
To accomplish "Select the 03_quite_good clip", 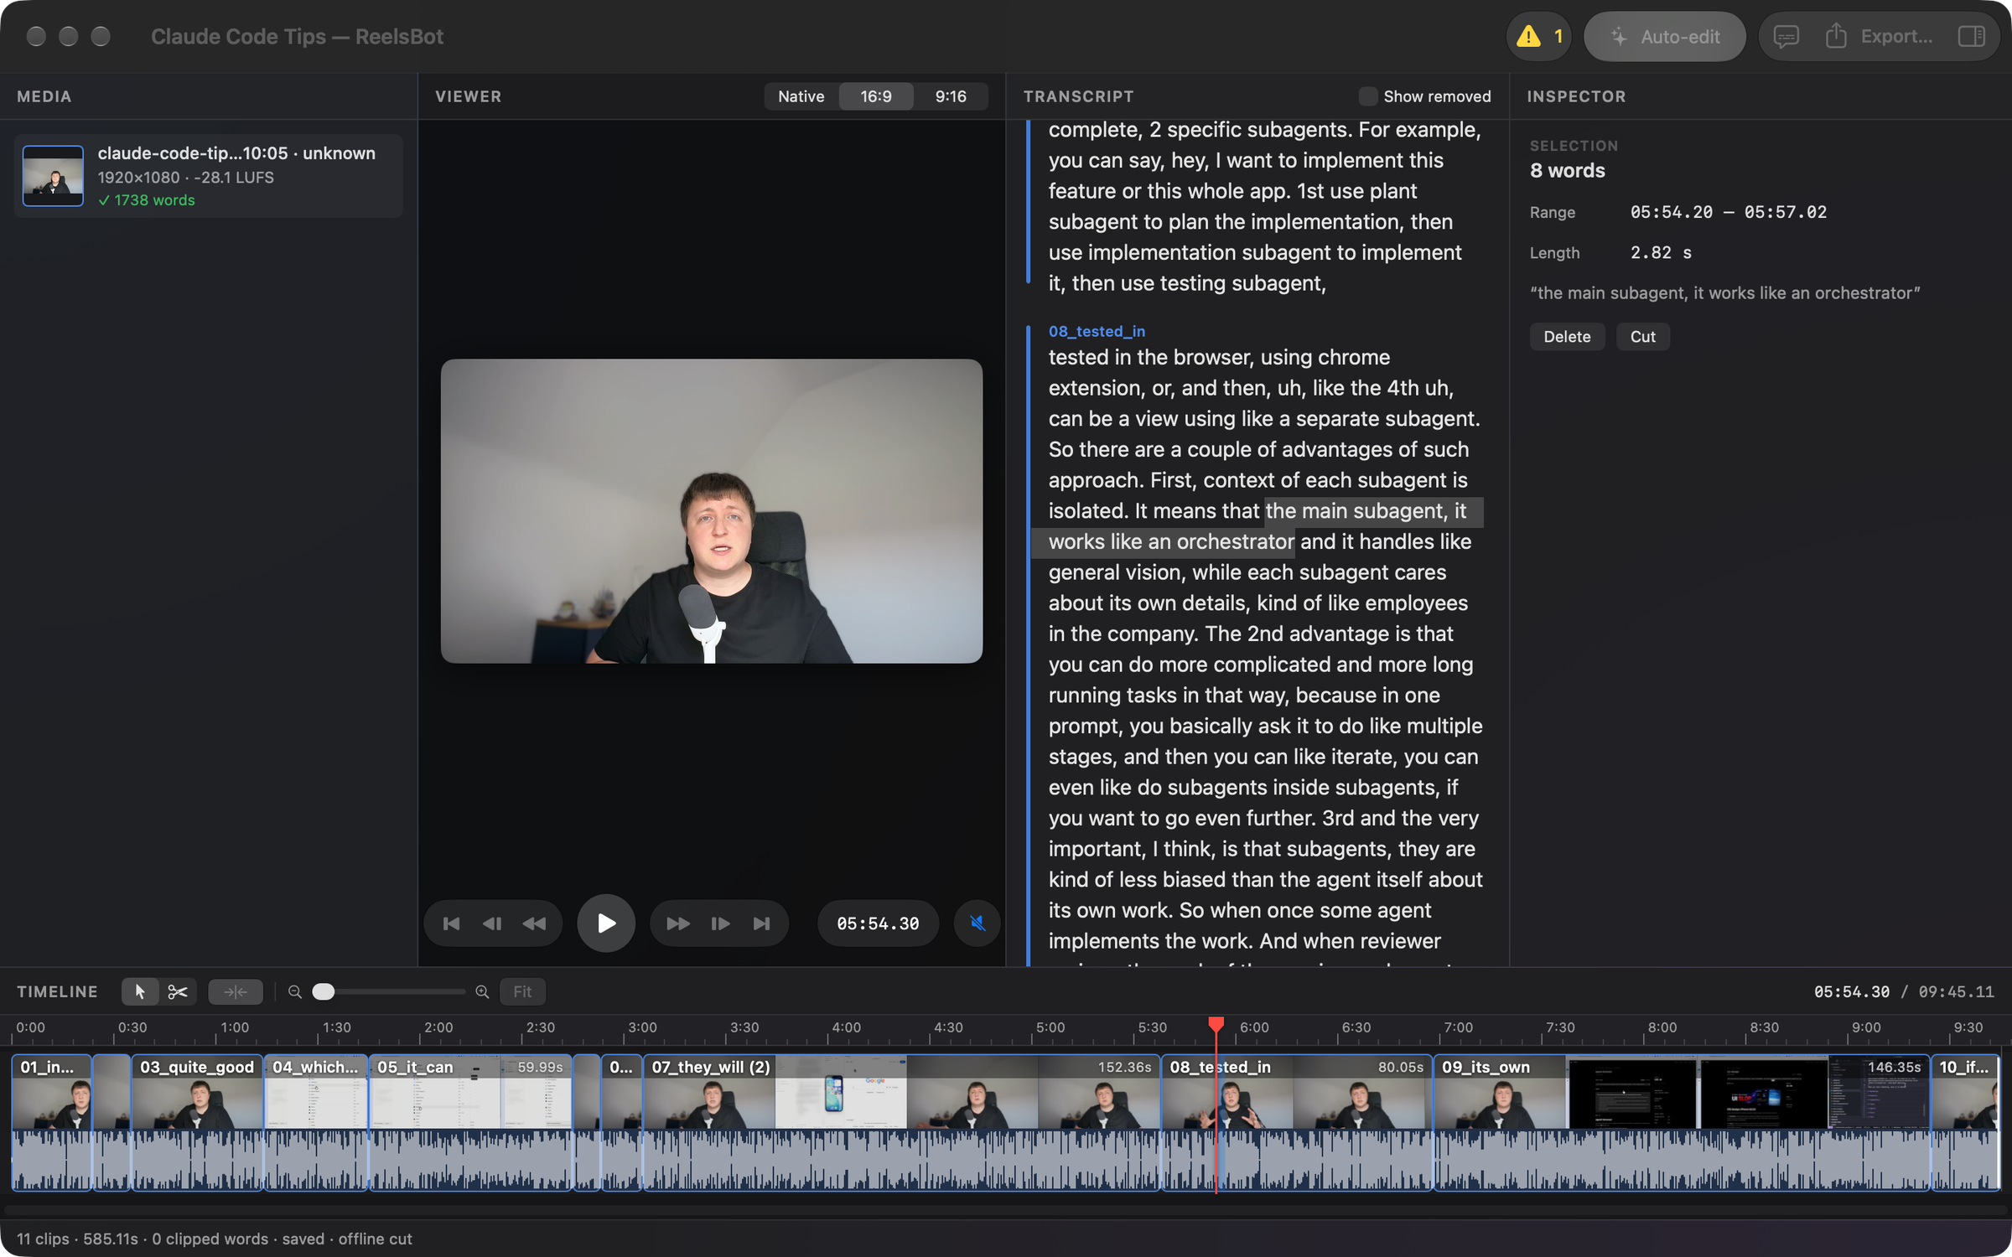I will pos(197,1123).
